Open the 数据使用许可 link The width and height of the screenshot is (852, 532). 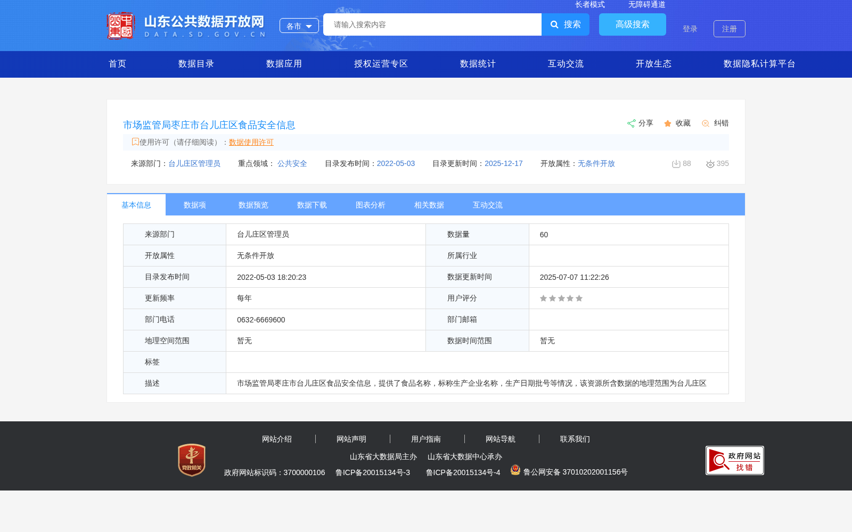251,142
